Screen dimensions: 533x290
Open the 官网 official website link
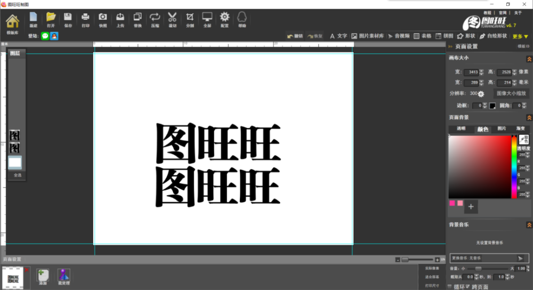(x=503, y=13)
